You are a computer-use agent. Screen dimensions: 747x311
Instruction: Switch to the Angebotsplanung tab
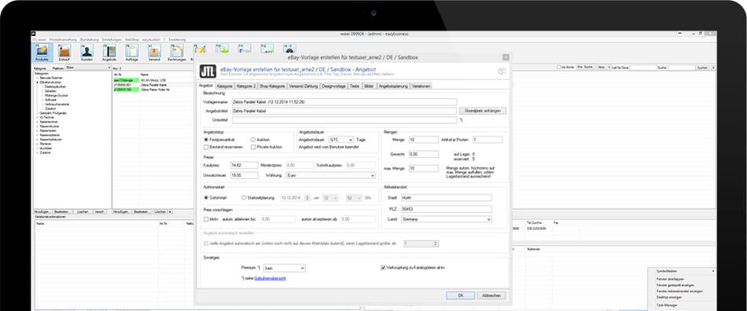[x=393, y=86]
